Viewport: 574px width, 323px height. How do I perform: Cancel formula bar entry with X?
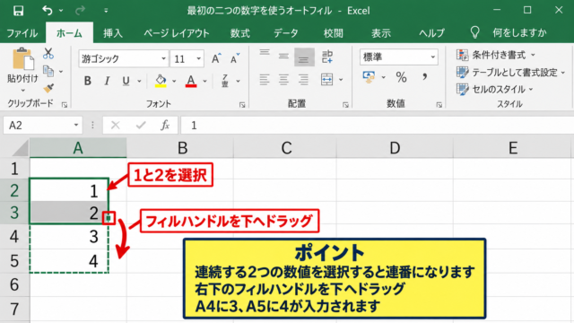coord(116,126)
